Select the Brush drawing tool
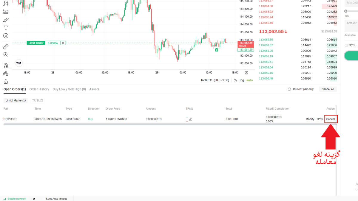 pos(6,20)
